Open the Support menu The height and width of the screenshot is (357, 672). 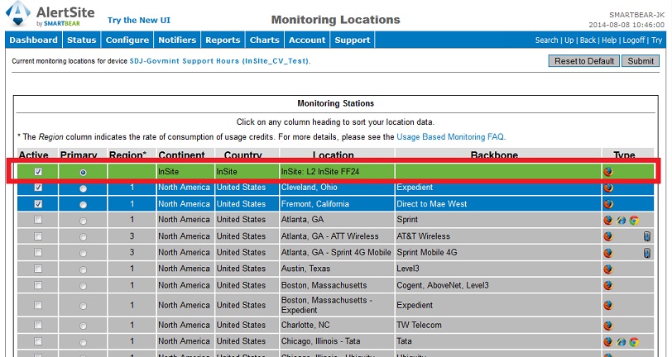tap(353, 40)
